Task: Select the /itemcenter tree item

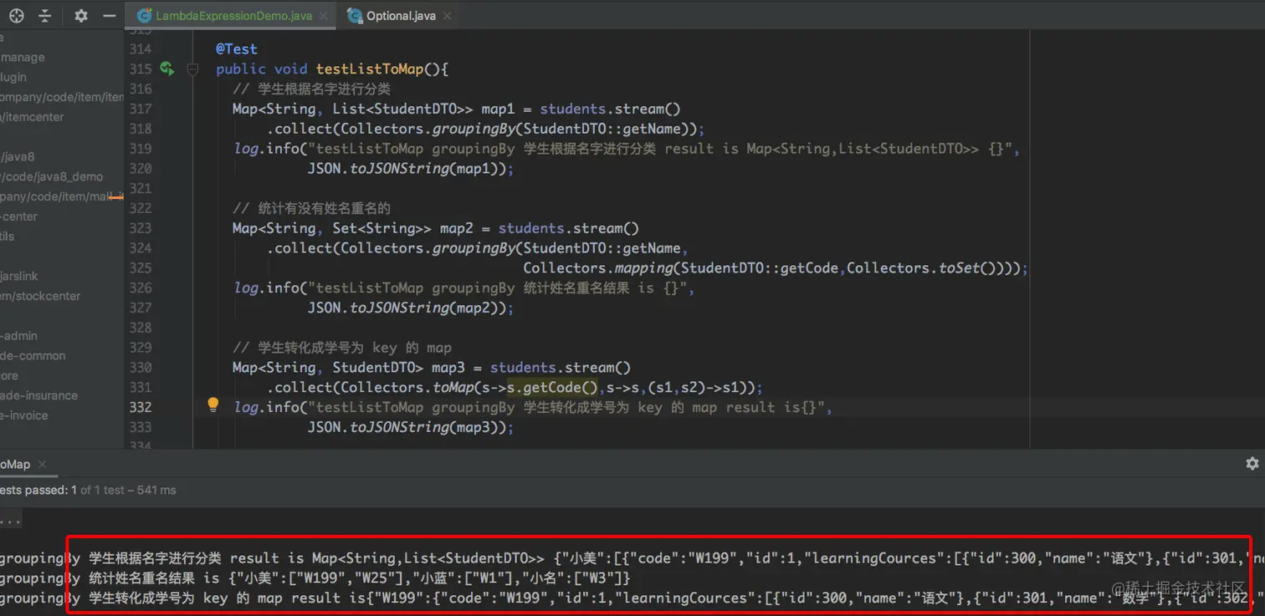Action: 33,117
